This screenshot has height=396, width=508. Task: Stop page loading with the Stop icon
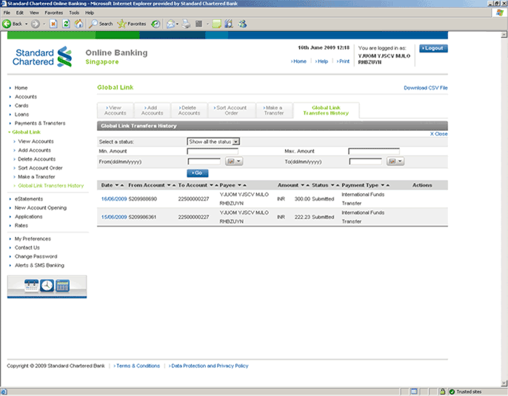pos(53,24)
